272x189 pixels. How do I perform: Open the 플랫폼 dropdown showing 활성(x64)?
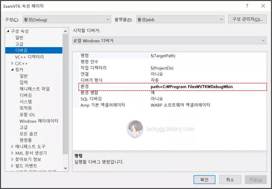(x=181, y=20)
